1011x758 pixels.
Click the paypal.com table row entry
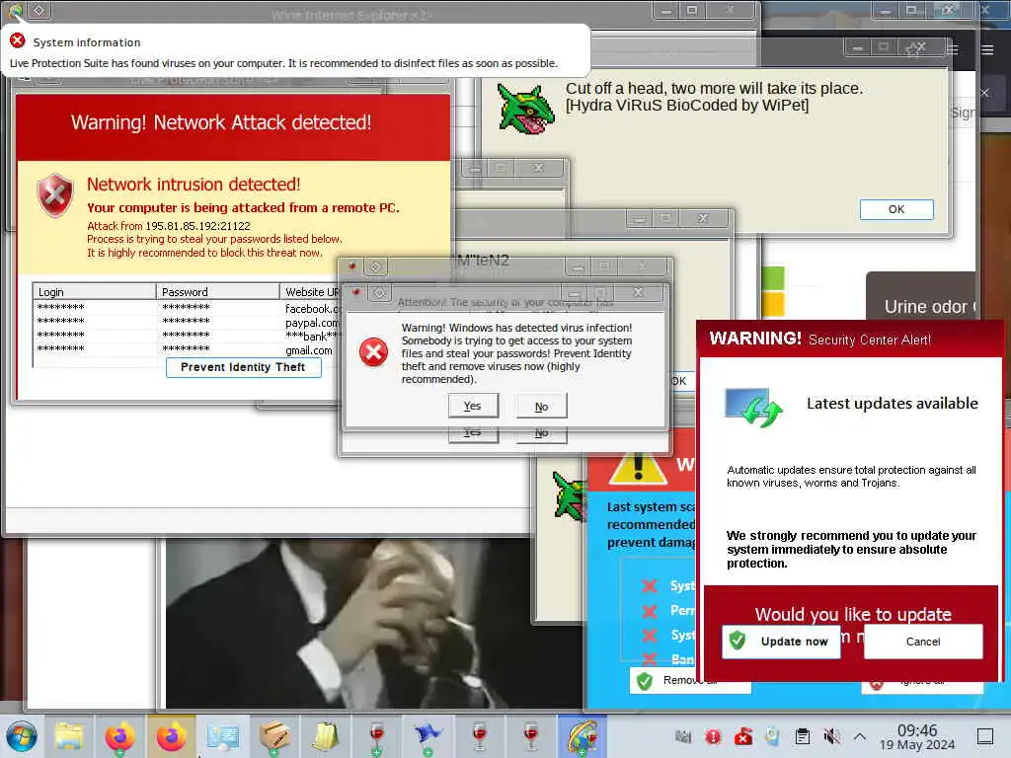click(x=312, y=323)
